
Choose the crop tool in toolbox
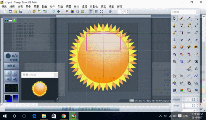181,61
